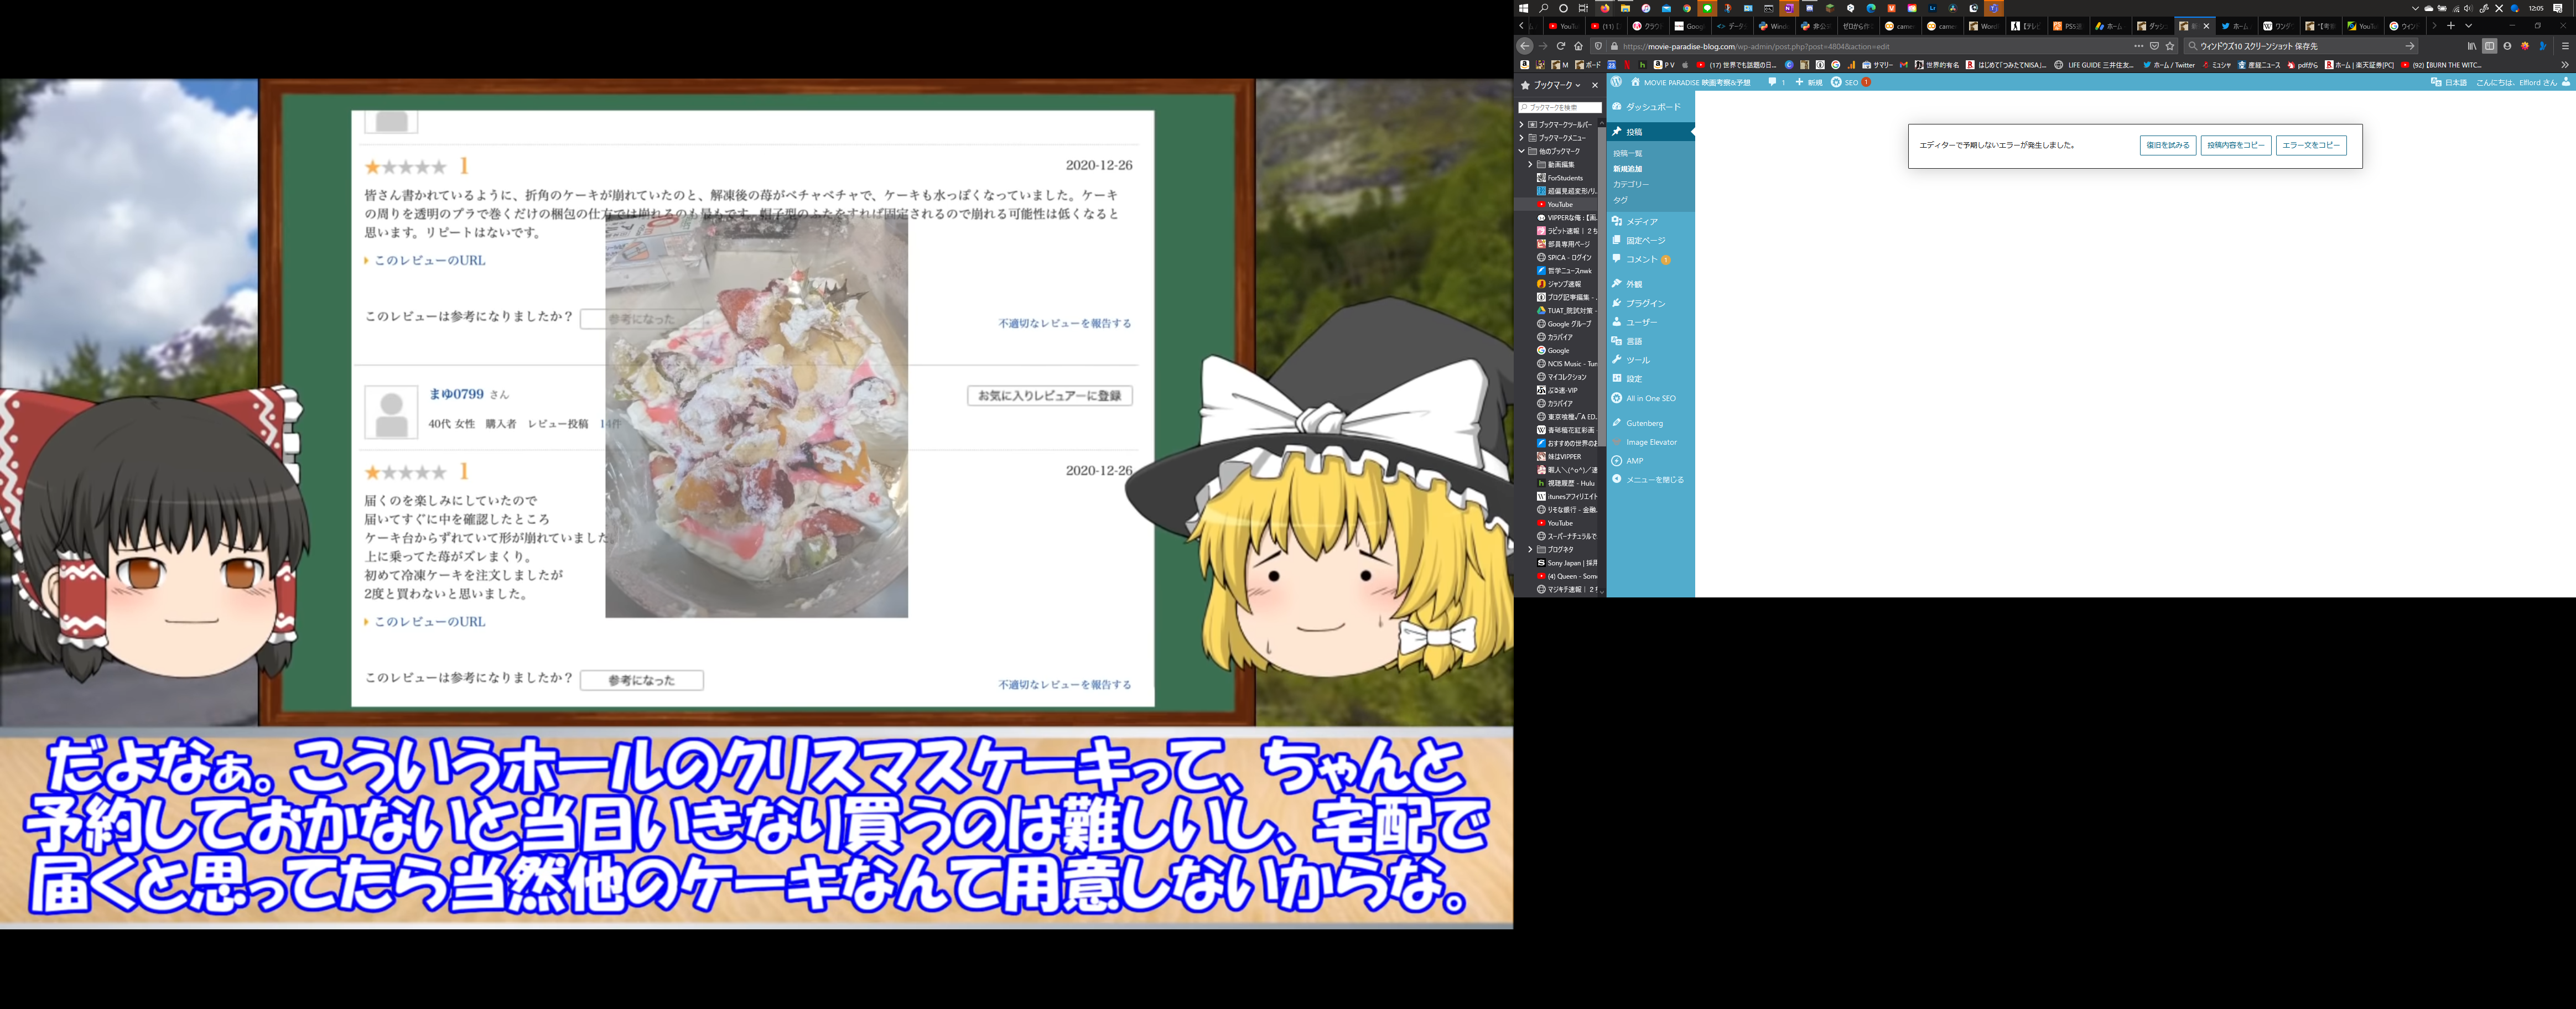The height and width of the screenshot is (1009, 2576).
Task: Open the AMP menu item
Action: pyautogui.click(x=1650, y=461)
